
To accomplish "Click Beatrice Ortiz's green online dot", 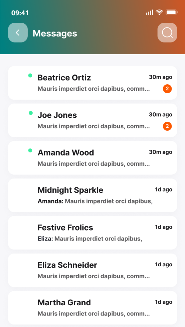I will tap(30, 75).
